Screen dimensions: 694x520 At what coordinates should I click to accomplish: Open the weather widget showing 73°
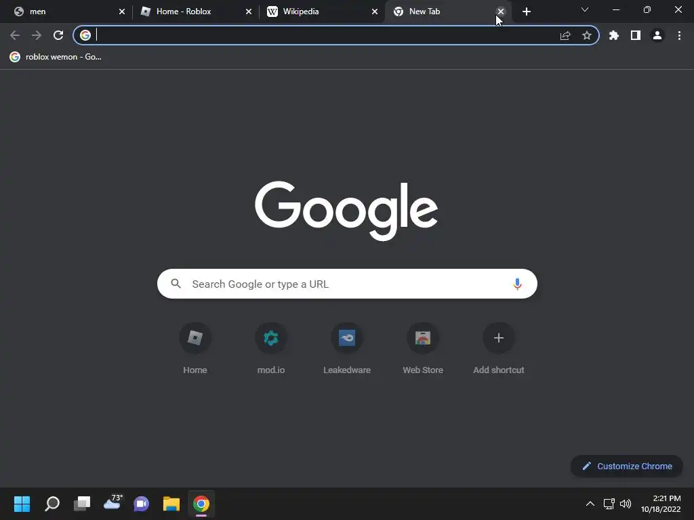click(x=112, y=504)
